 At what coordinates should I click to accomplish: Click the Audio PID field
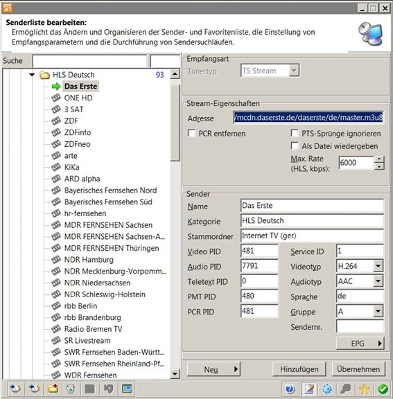(x=259, y=266)
